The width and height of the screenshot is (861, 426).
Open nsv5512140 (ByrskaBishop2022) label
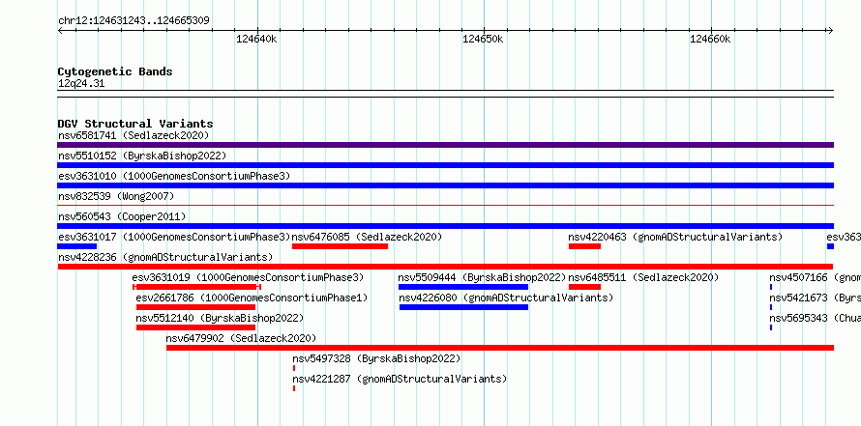(x=220, y=318)
